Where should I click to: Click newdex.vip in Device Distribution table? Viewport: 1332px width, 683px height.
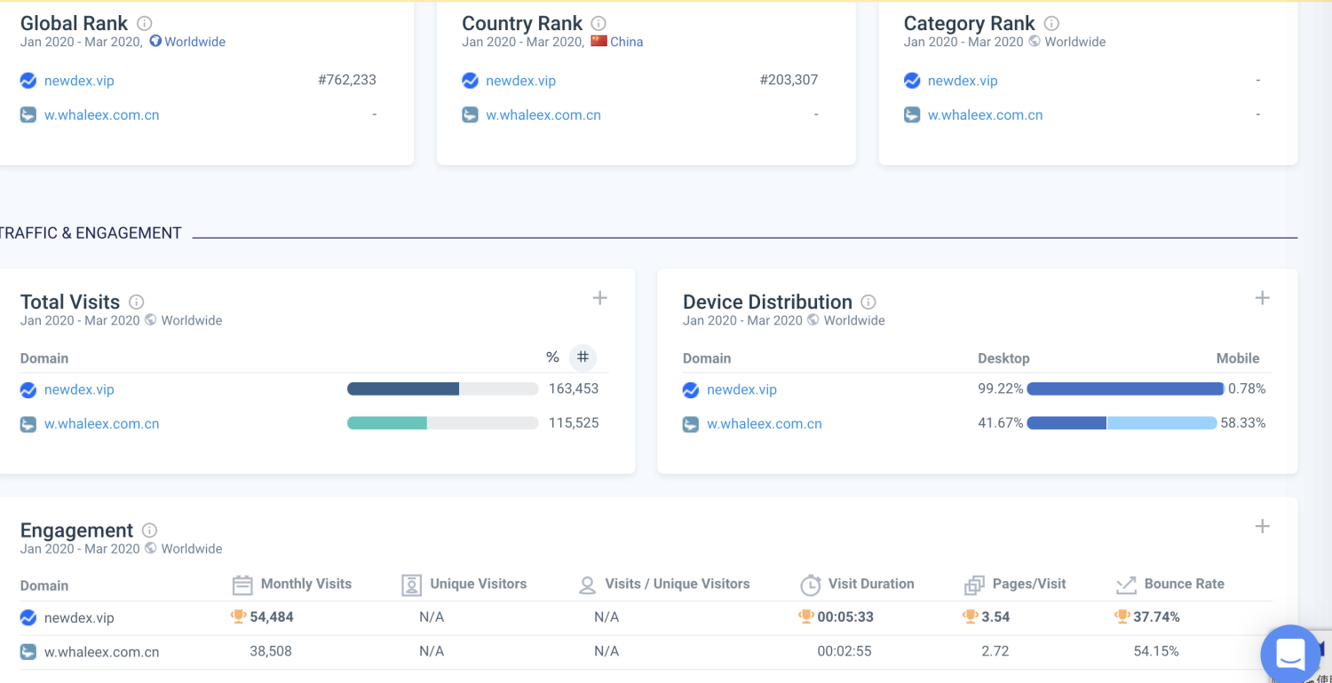point(741,389)
